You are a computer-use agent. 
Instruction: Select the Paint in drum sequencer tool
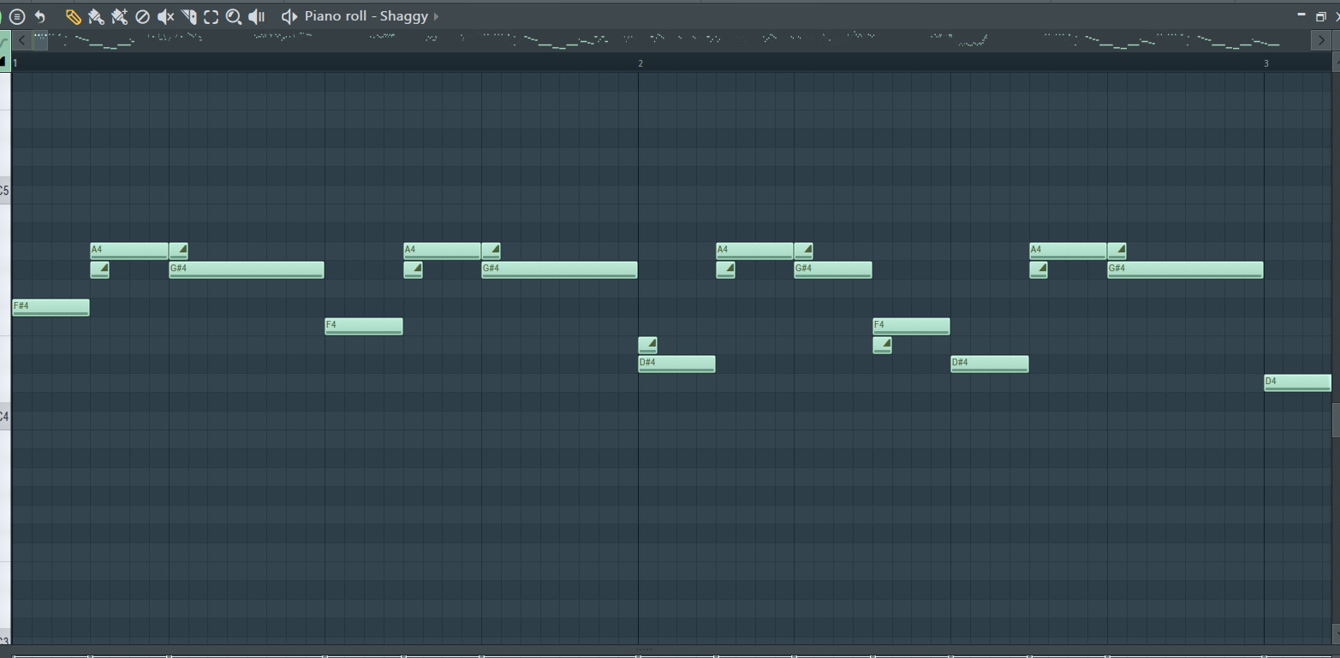pos(119,15)
